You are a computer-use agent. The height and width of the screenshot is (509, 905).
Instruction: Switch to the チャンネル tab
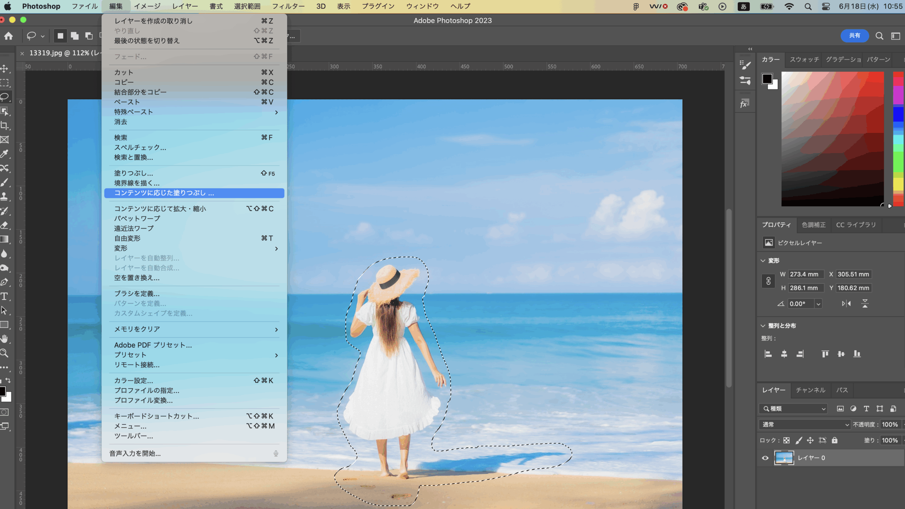pos(811,390)
